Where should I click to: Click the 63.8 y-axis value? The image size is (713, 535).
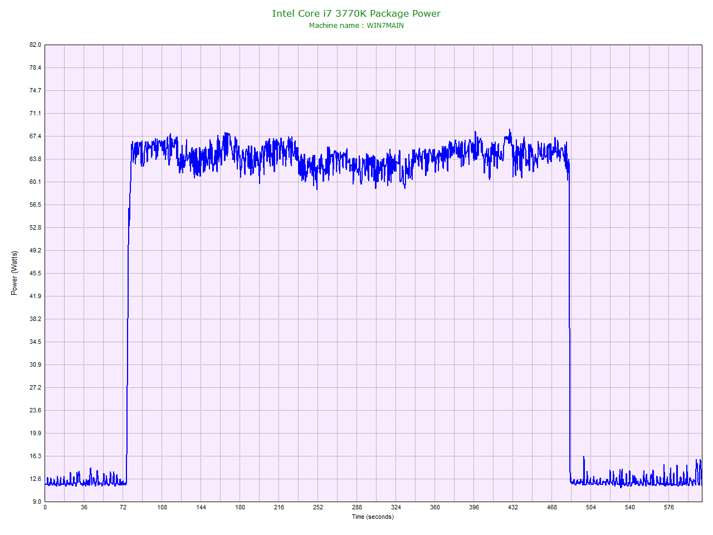coord(35,159)
